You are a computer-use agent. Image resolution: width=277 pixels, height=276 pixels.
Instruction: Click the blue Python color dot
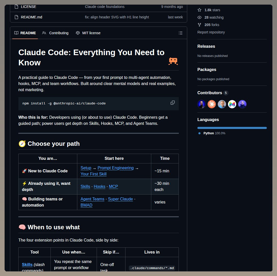coord(199,133)
